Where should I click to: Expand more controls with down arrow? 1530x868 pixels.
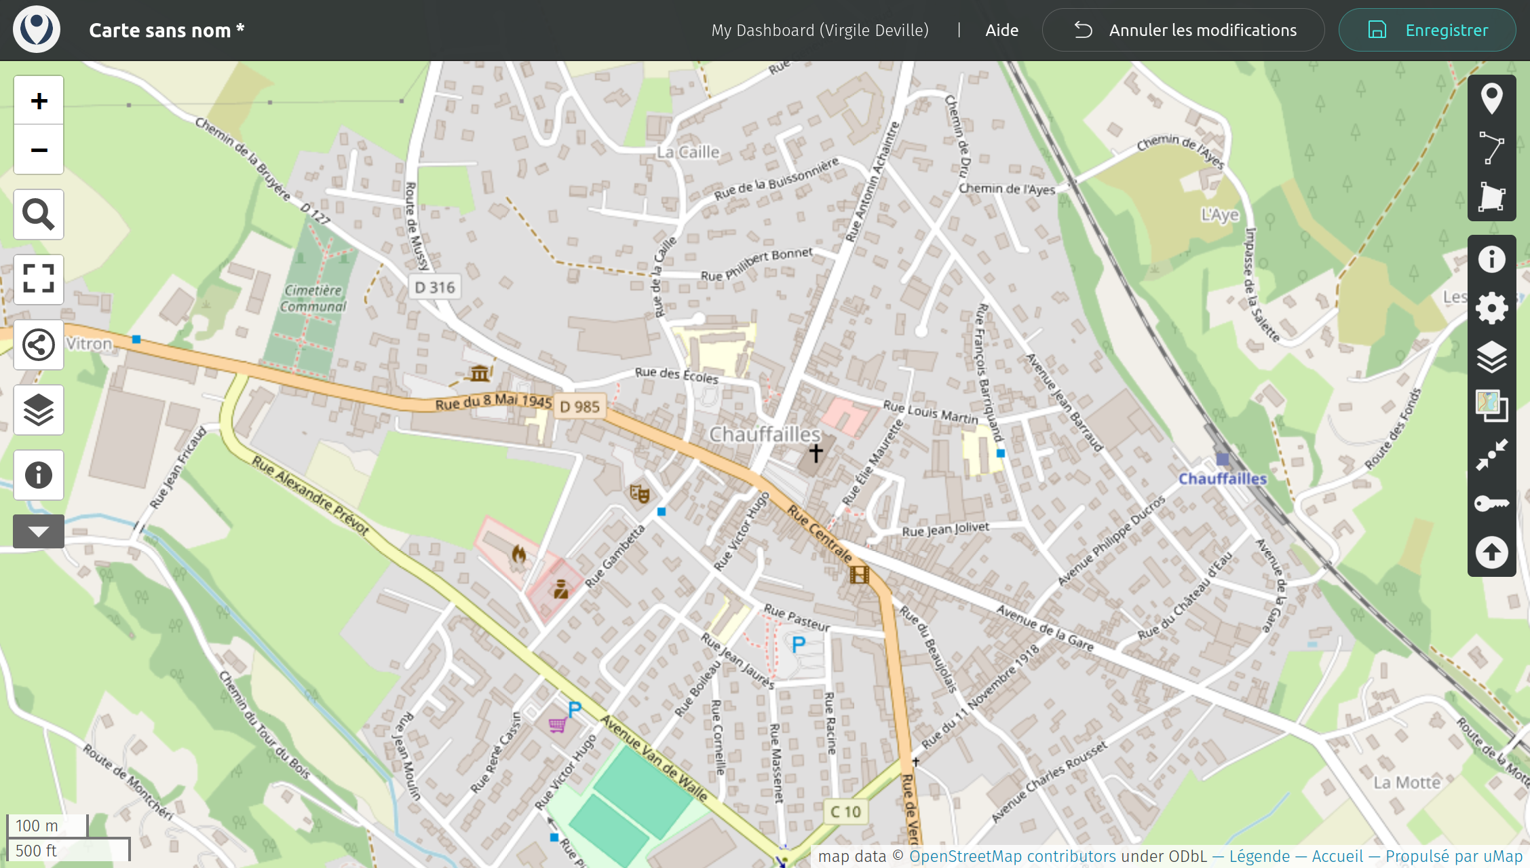(x=39, y=531)
